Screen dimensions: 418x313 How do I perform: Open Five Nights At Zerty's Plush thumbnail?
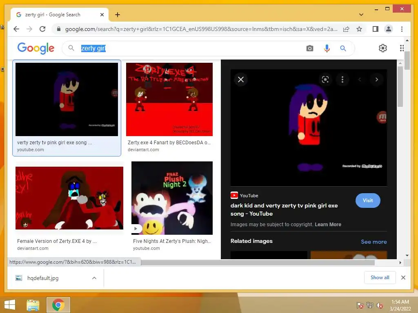pos(172,198)
